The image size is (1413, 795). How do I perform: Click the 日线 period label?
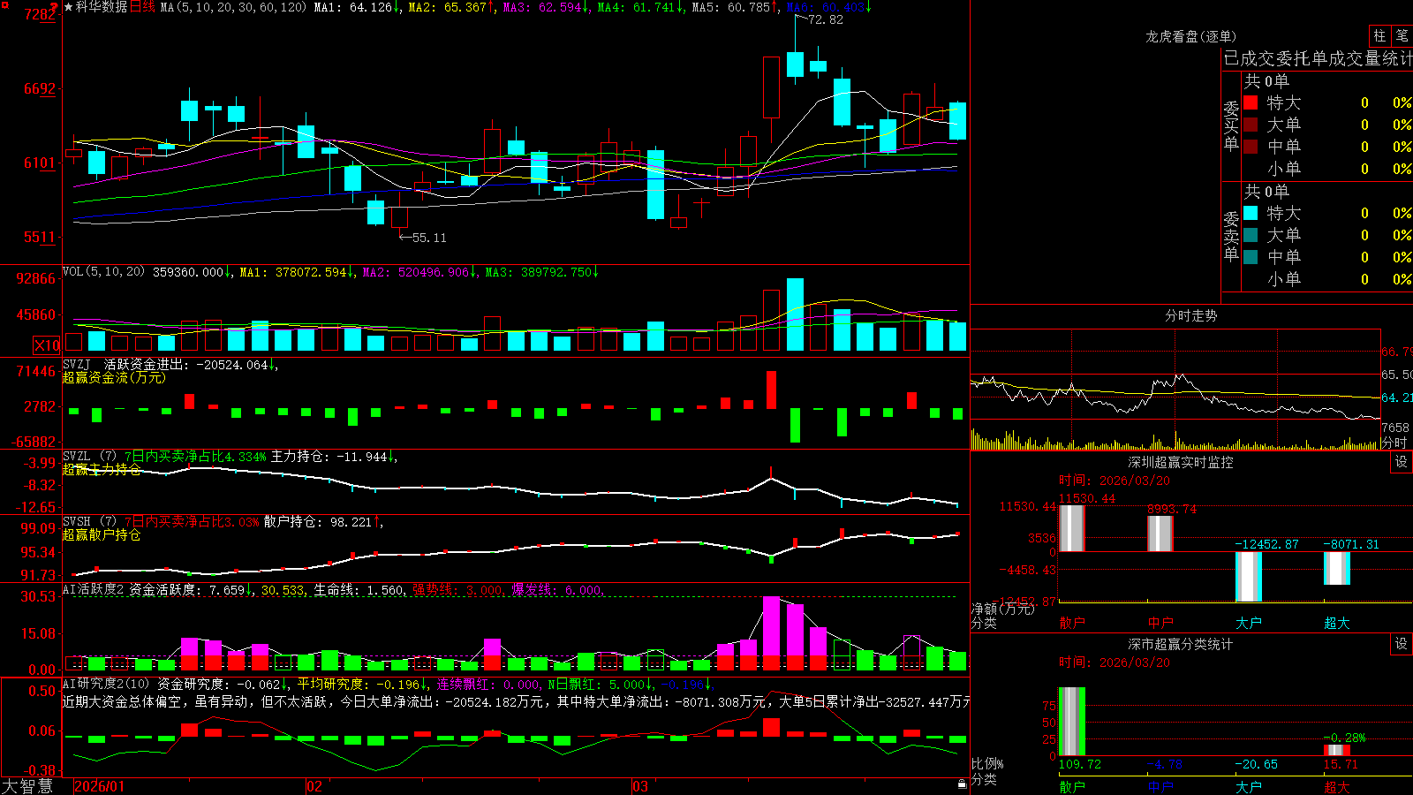pos(142,7)
